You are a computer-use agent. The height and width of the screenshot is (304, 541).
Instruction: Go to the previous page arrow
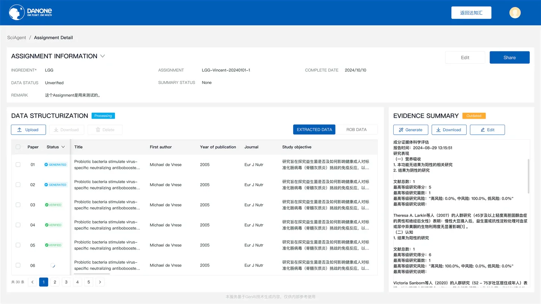32,282
